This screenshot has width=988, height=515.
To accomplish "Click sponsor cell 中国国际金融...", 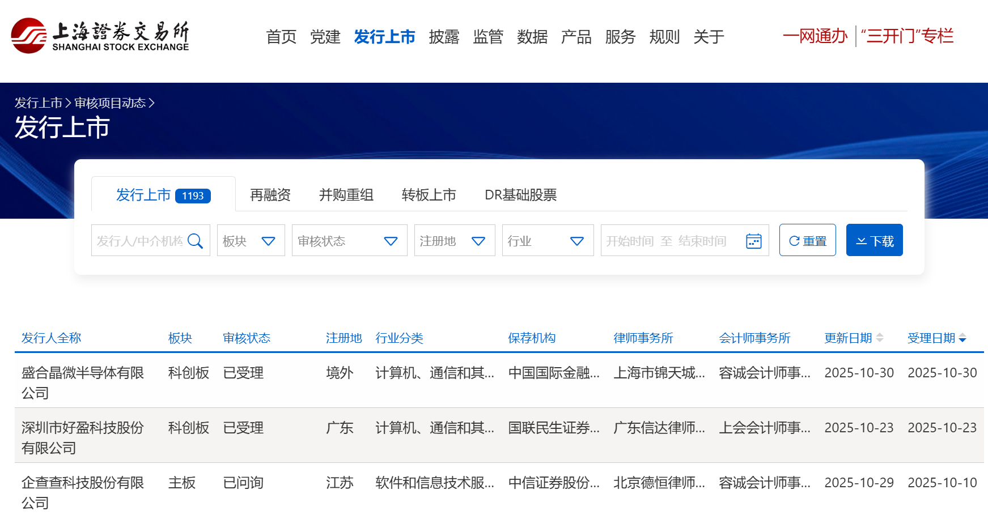I will coord(554,373).
